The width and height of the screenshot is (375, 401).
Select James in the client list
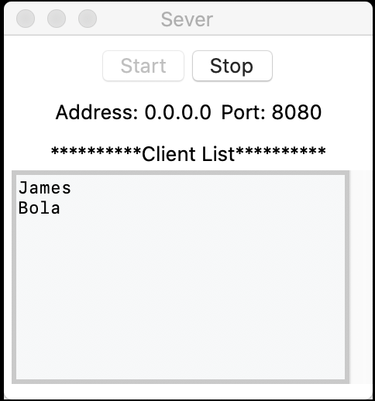(x=45, y=187)
